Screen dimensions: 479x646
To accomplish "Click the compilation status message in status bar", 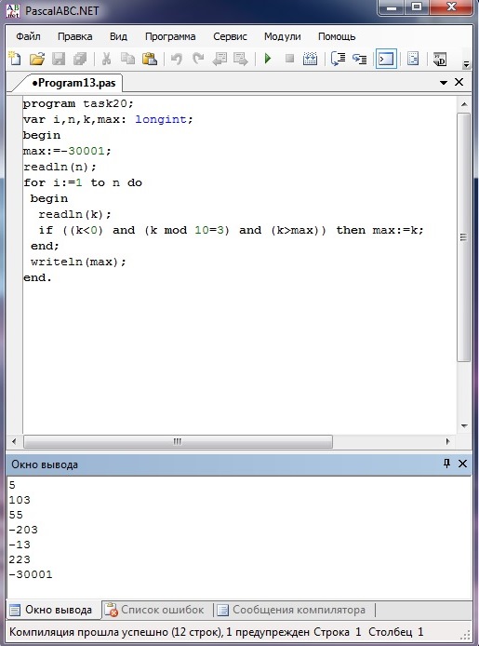I will click(x=160, y=632).
